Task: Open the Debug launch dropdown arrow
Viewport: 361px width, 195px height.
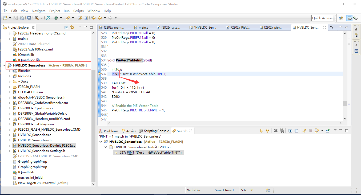Action: click(x=61, y=18)
